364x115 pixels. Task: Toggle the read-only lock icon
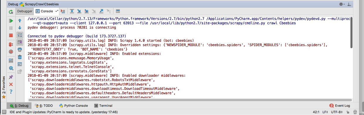pos(348,112)
